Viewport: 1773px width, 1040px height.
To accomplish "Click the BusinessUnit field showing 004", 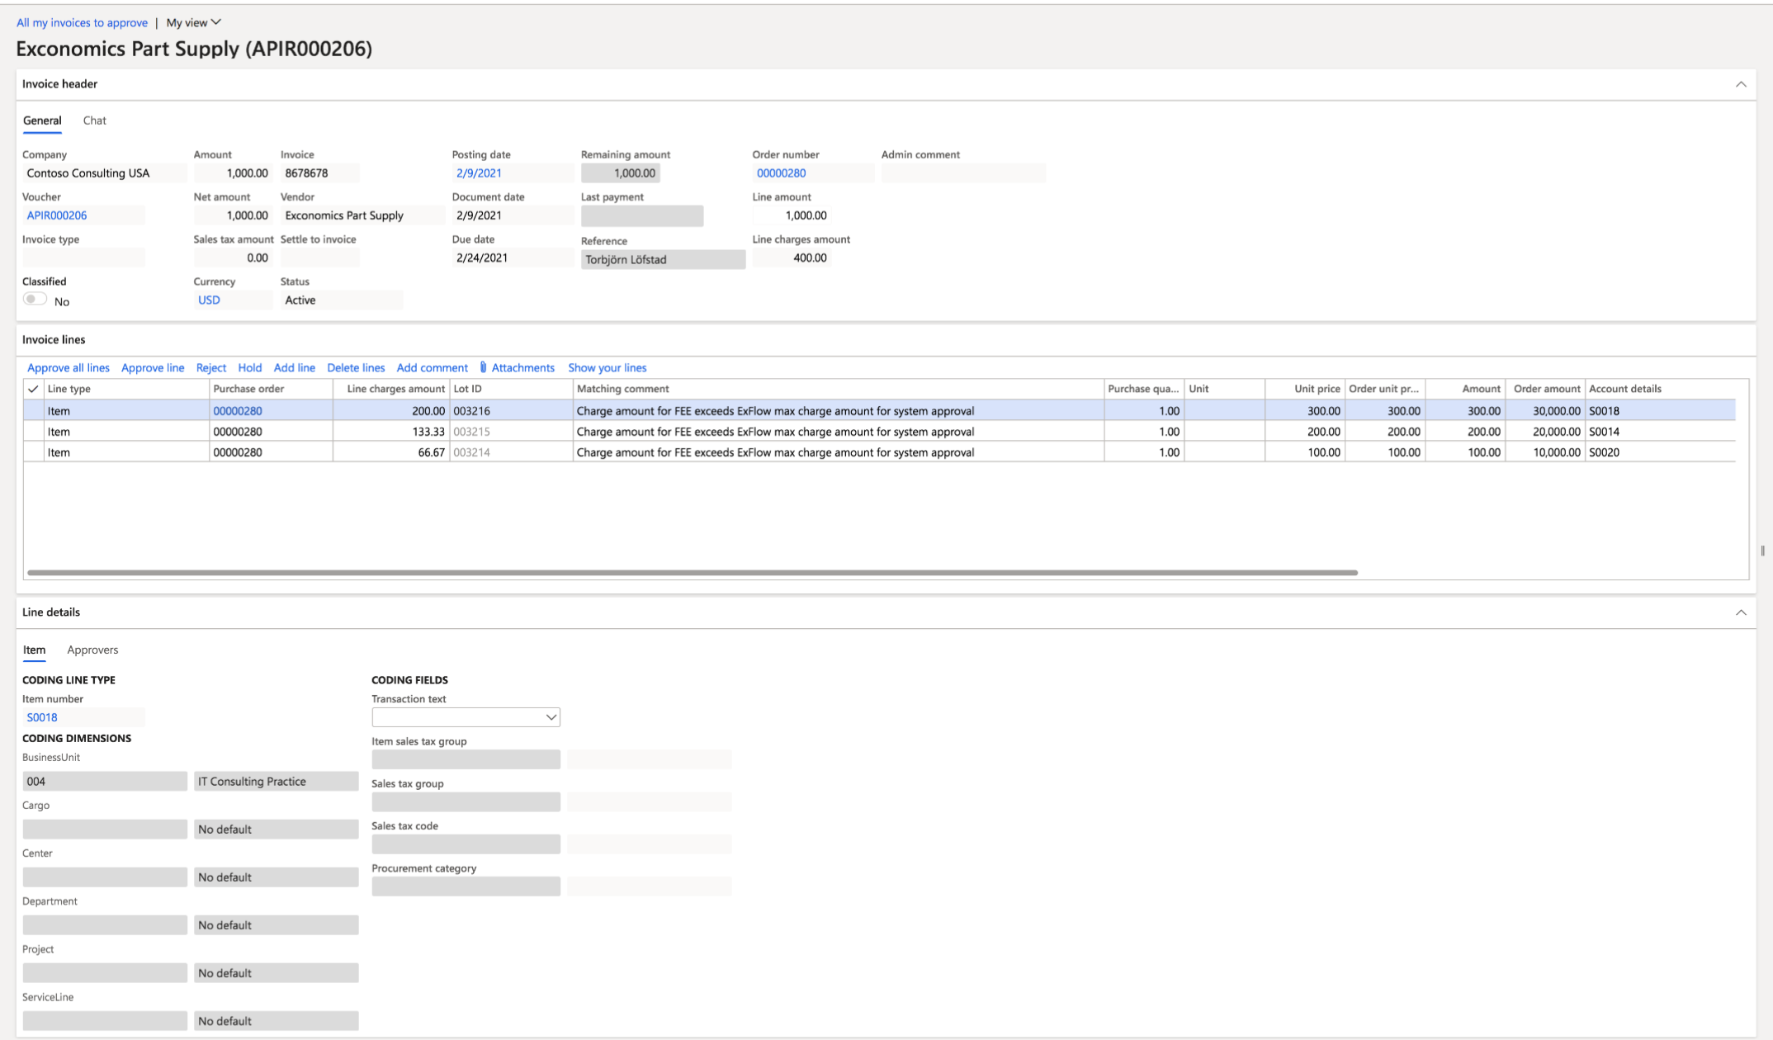I will [105, 781].
